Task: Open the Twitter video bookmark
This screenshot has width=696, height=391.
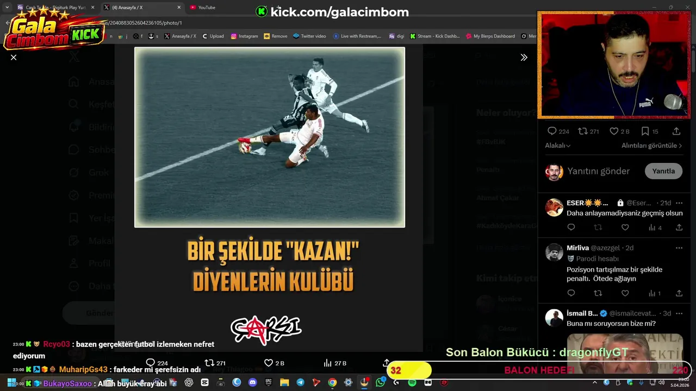Action: point(309,36)
